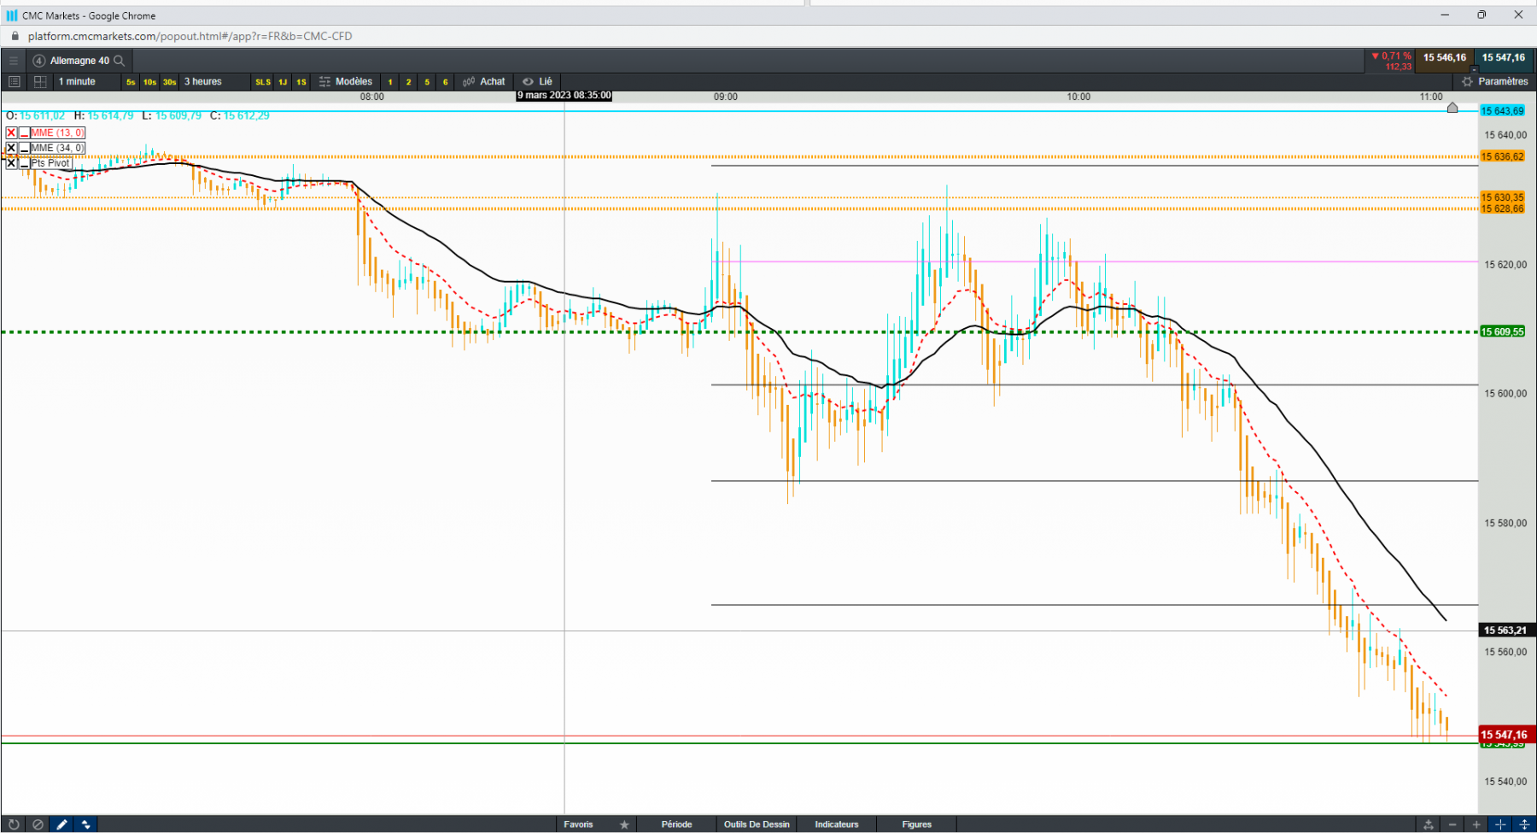Remove the Pts Pivot indicator
The height and width of the screenshot is (833, 1537).
pos(11,163)
